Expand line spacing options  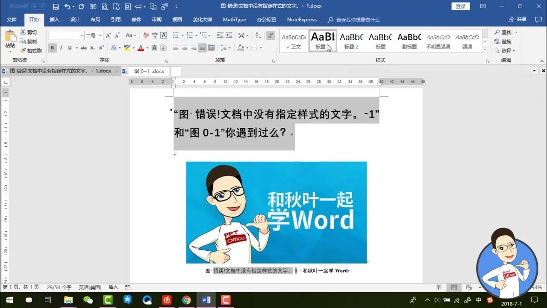click(225, 48)
